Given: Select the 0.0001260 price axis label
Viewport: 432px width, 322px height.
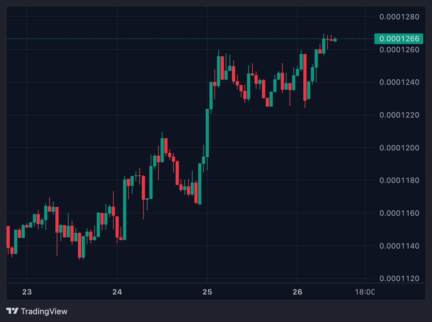Looking at the screenshot, I should (x=399, y=50).
